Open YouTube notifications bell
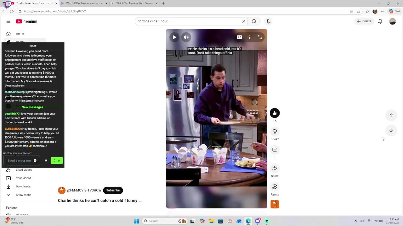 pos(380,21)
